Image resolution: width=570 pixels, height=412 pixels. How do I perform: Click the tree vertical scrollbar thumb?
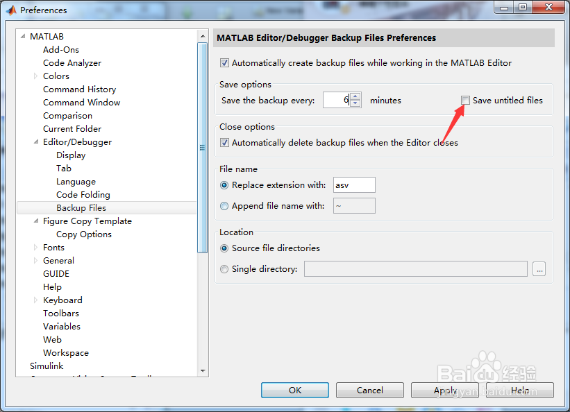[x=203, y=148]
